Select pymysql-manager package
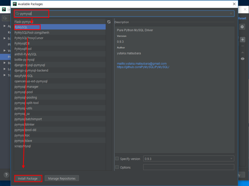This screenshot has width=249, height=186. 60,87
